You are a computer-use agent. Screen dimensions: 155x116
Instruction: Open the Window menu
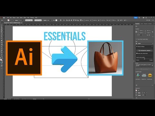(x=32, y=17)
